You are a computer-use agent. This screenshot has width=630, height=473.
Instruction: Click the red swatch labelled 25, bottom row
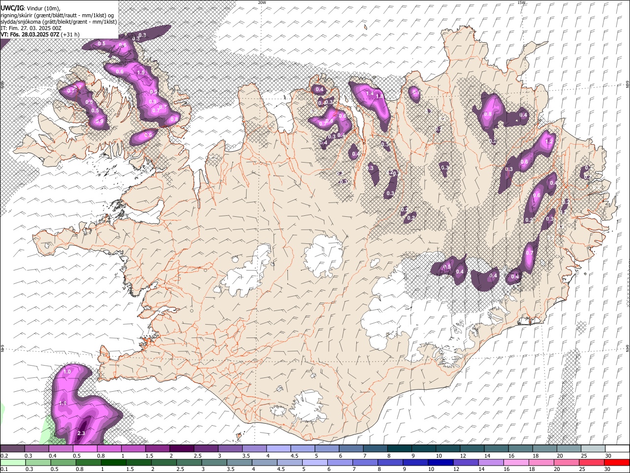[591, 462]
